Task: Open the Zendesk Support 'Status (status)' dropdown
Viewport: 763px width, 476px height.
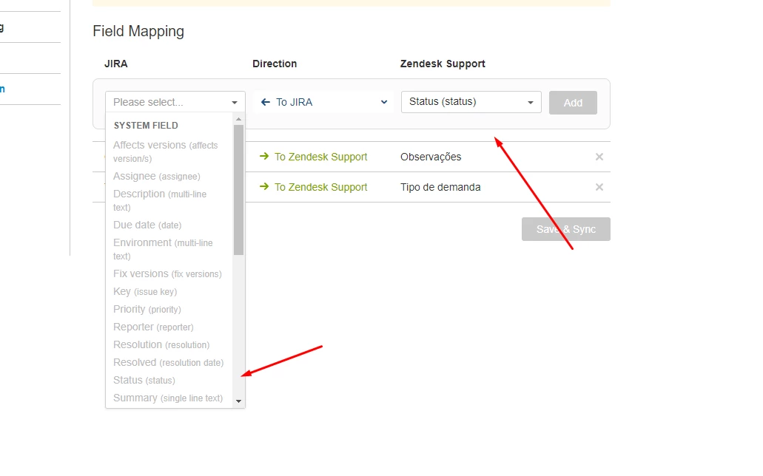Action: 471,102
